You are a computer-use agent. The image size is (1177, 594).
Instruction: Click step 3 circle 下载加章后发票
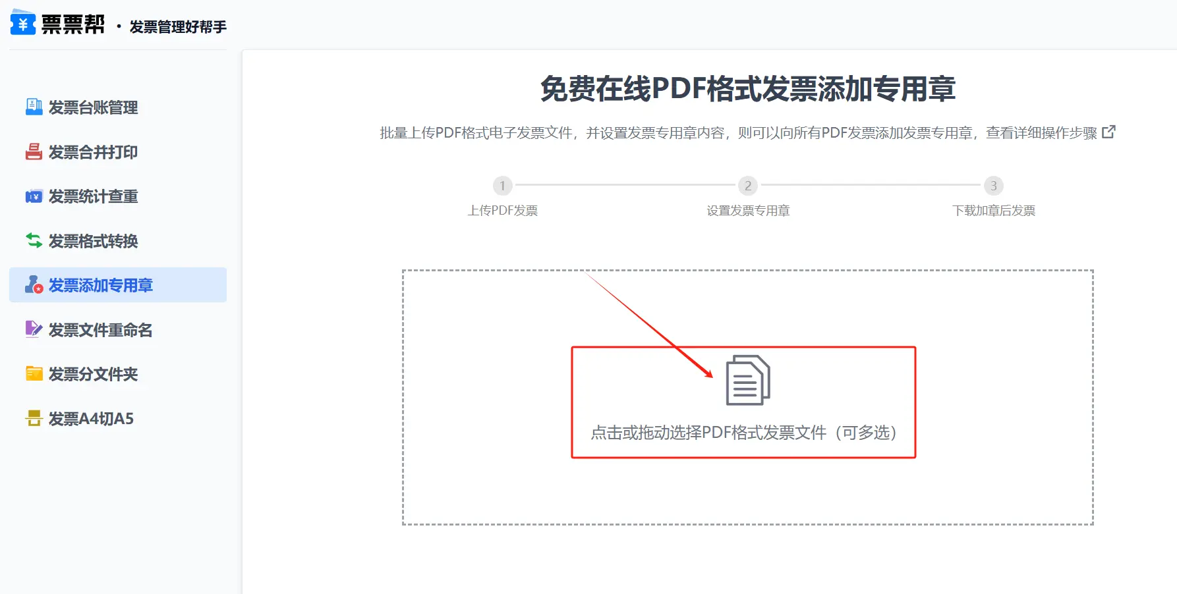[x=993, y=186]
